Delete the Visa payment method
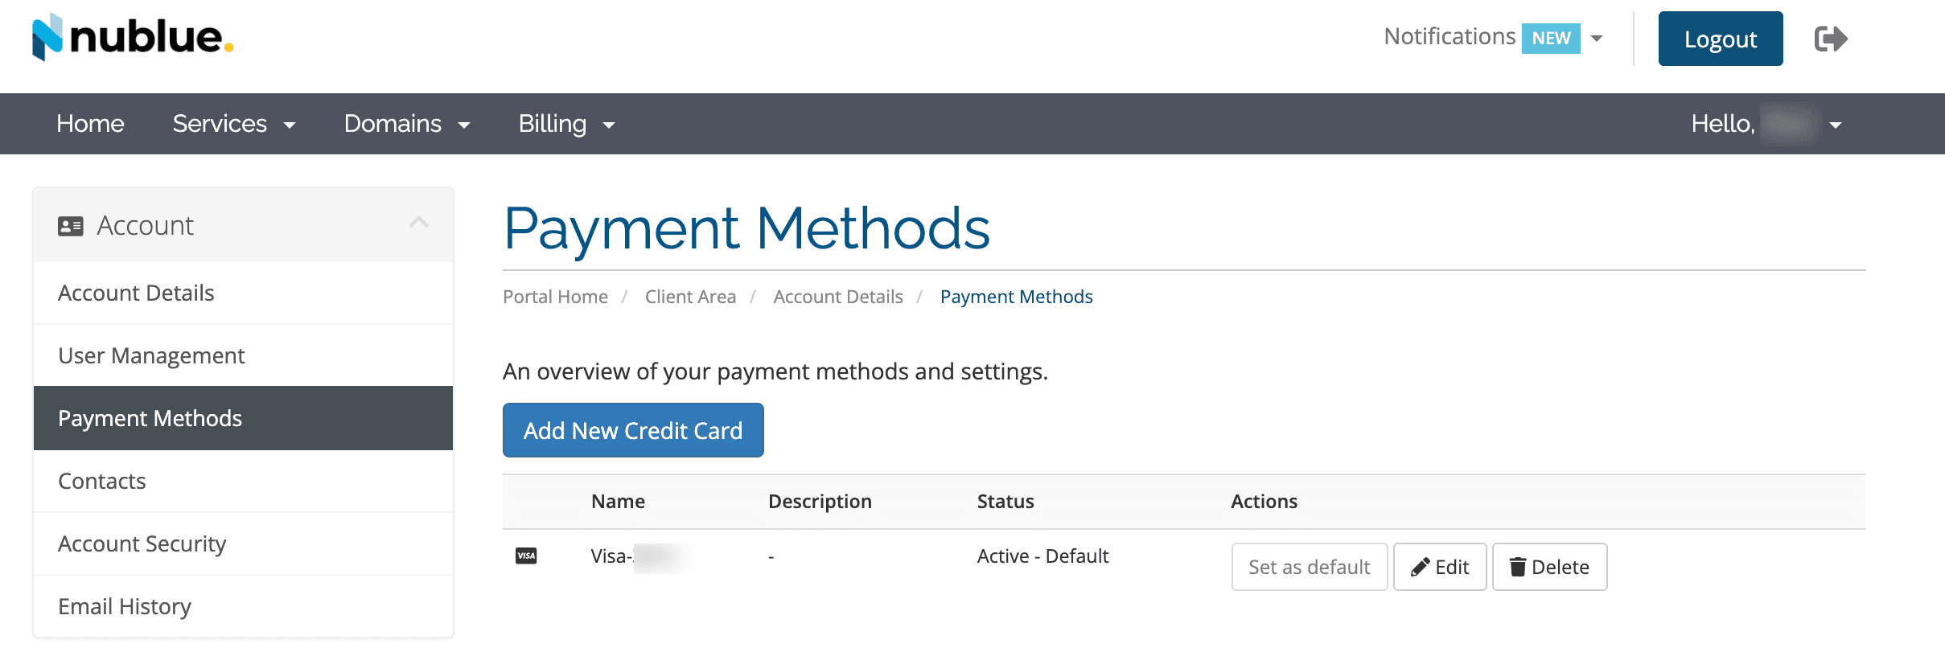Image resolution: width=1945 pixels, height=648 pixels. coord(1549,567)
